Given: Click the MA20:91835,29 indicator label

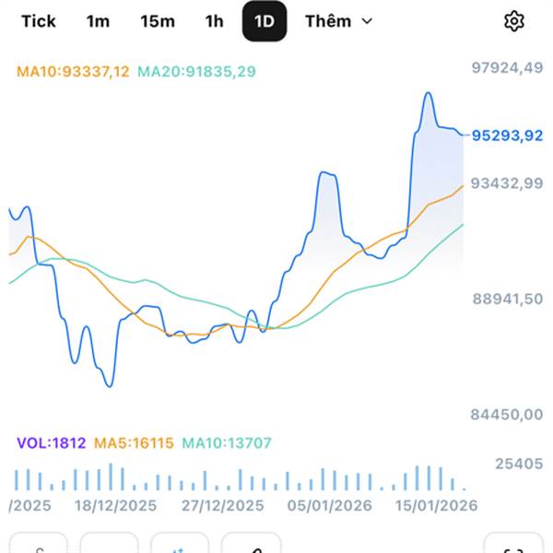Looking at the screenshot, I should [x=196, y=71].
